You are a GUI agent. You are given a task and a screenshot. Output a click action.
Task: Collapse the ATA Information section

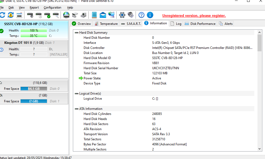click(x=77, y=109)
